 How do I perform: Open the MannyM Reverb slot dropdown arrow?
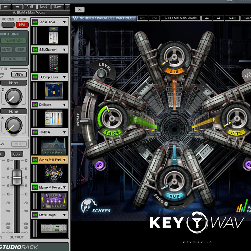64,187
